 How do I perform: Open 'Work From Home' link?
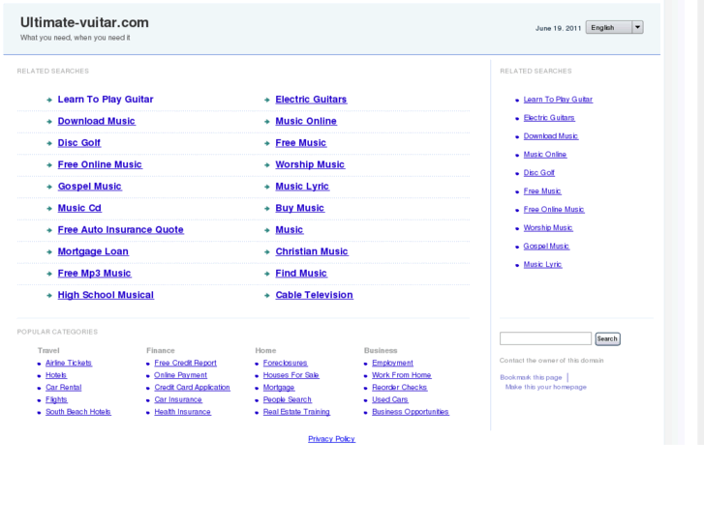click(402, 375)
